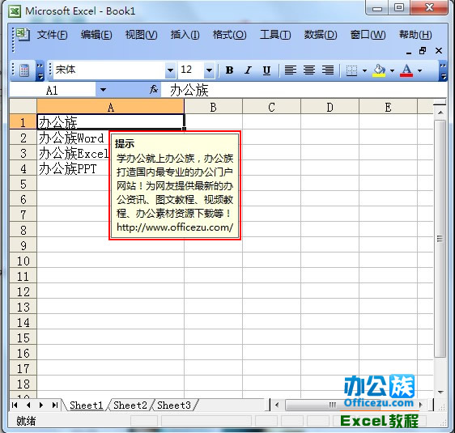Close the workbook window
This screenshot has height=433, width=455.
(x=439, y=51)
